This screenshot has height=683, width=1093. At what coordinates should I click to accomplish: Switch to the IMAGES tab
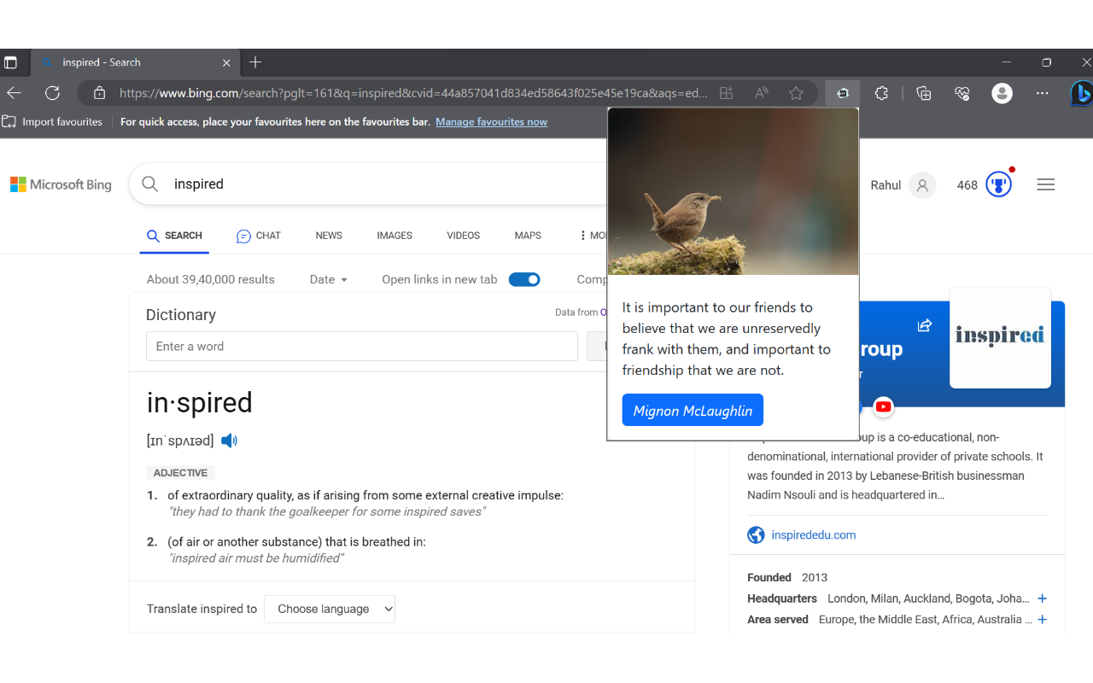pyautogui.click(x=395, y=236)
